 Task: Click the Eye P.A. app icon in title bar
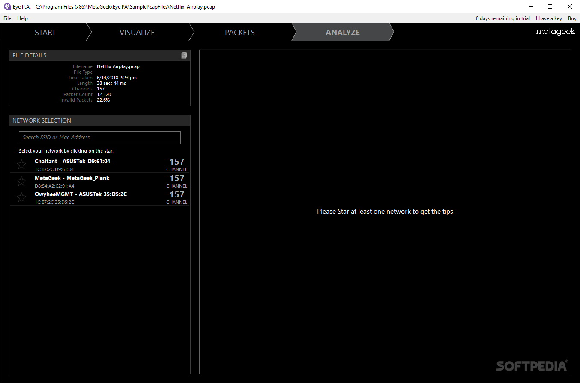click(7, 6)
